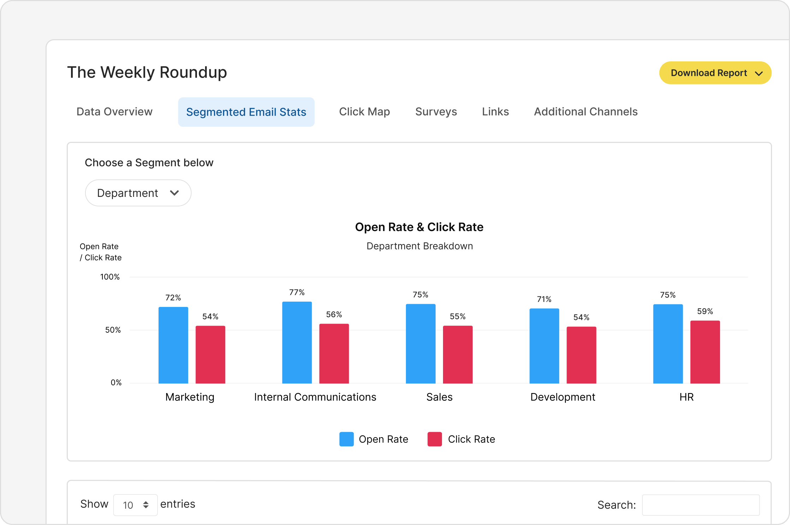The image size is (790, 525).
Task: Open the show entries count selector
Action: pyautogui.click(x=135, y=505)
